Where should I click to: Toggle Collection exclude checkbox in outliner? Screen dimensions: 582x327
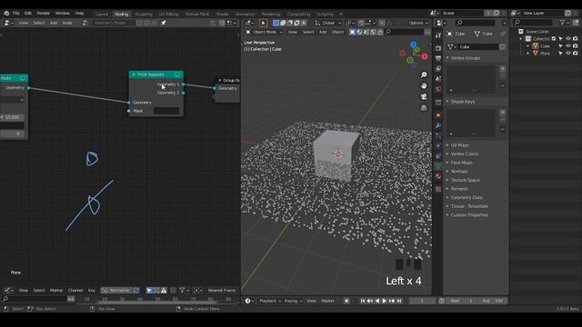[554, 38]
